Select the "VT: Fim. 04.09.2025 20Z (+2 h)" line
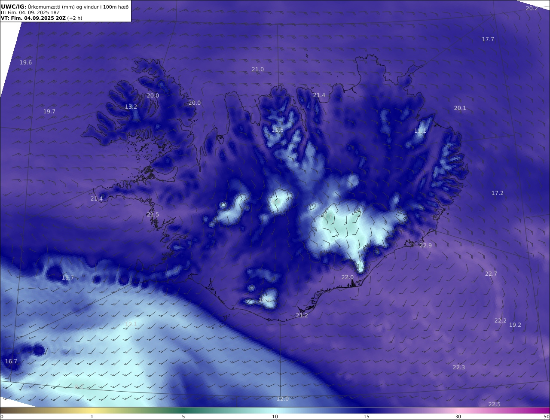Image resolution: width=550 pixels, height=420 pixels. 41,18
